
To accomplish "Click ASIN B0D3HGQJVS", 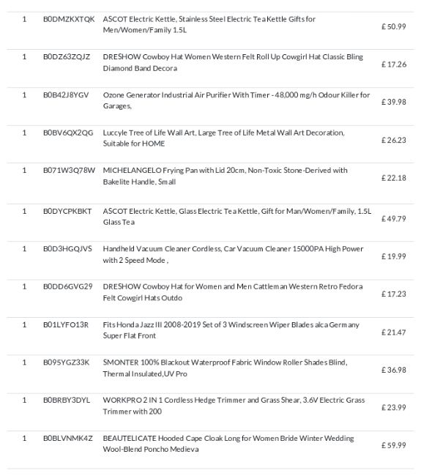I will pos(67,249).
